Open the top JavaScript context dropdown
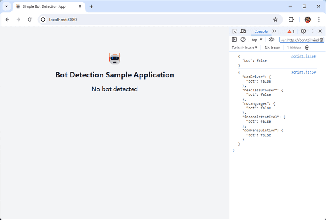Screen dimensions: 326x220 [x=257, y=40]
